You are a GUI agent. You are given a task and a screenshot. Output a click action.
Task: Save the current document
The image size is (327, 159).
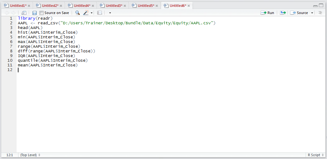pos(35,13)
